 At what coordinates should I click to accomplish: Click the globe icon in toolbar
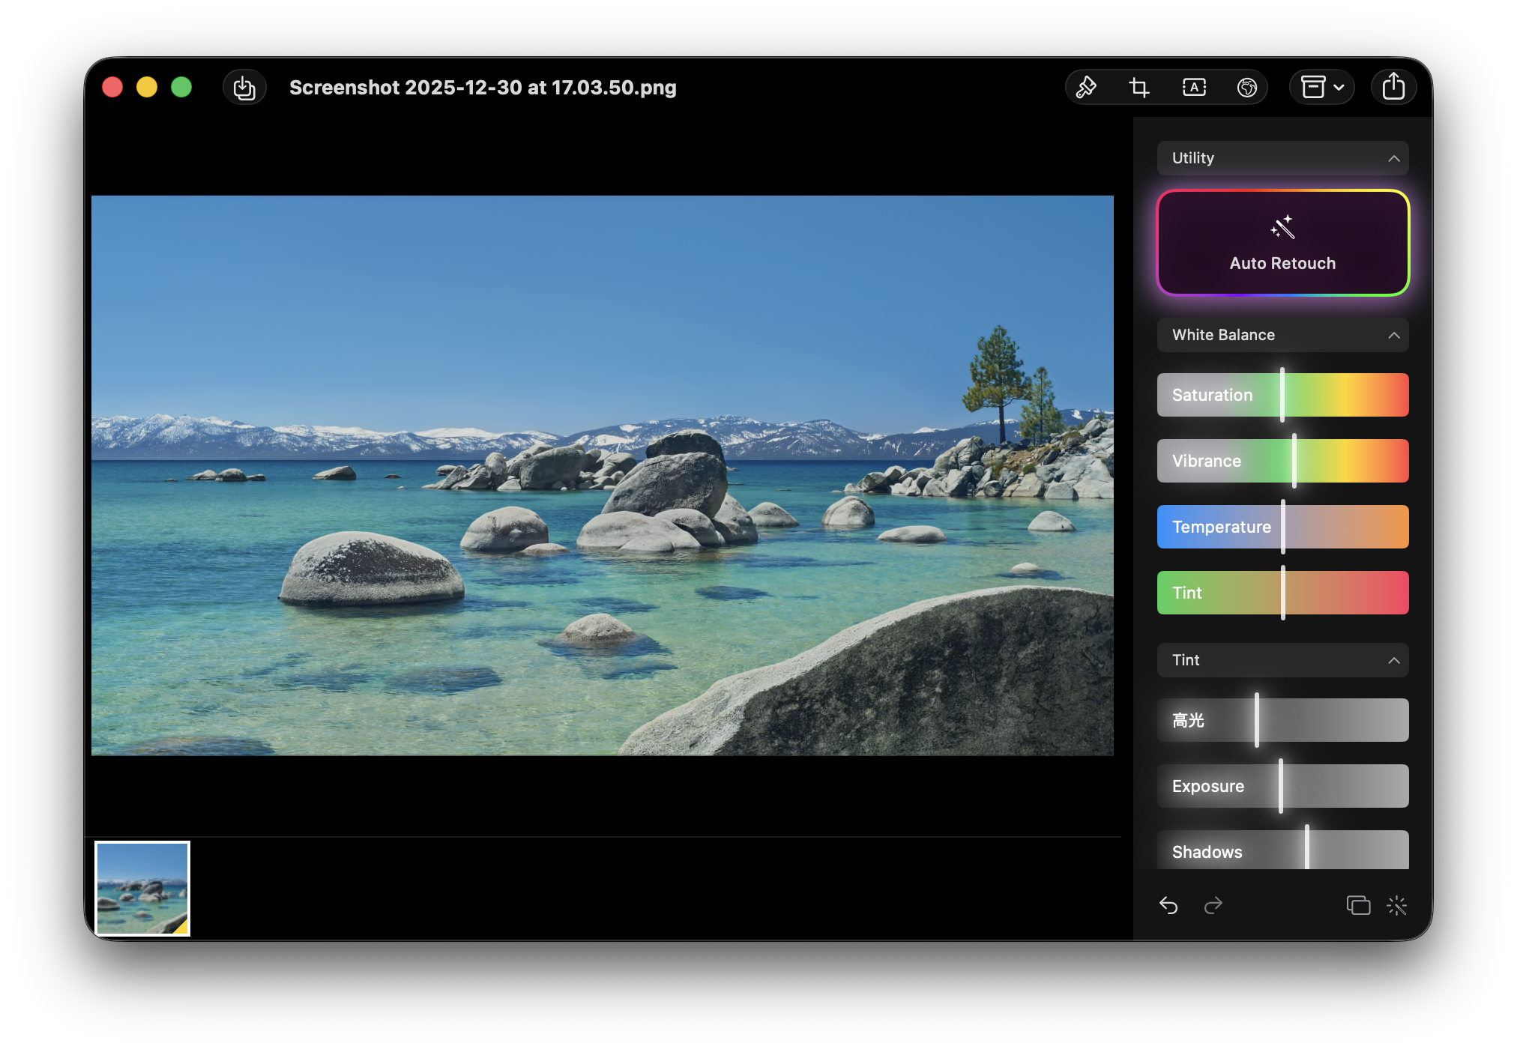coord(1246,88)
